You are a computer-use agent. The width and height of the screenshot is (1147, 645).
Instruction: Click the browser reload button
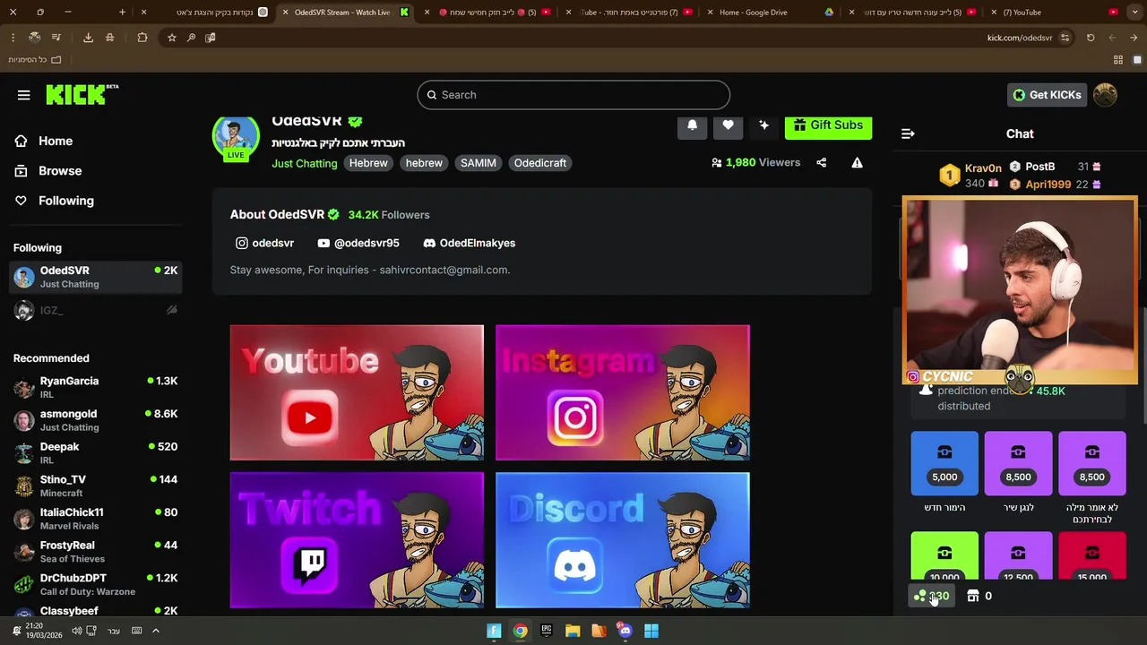[x=1091, y=38]
